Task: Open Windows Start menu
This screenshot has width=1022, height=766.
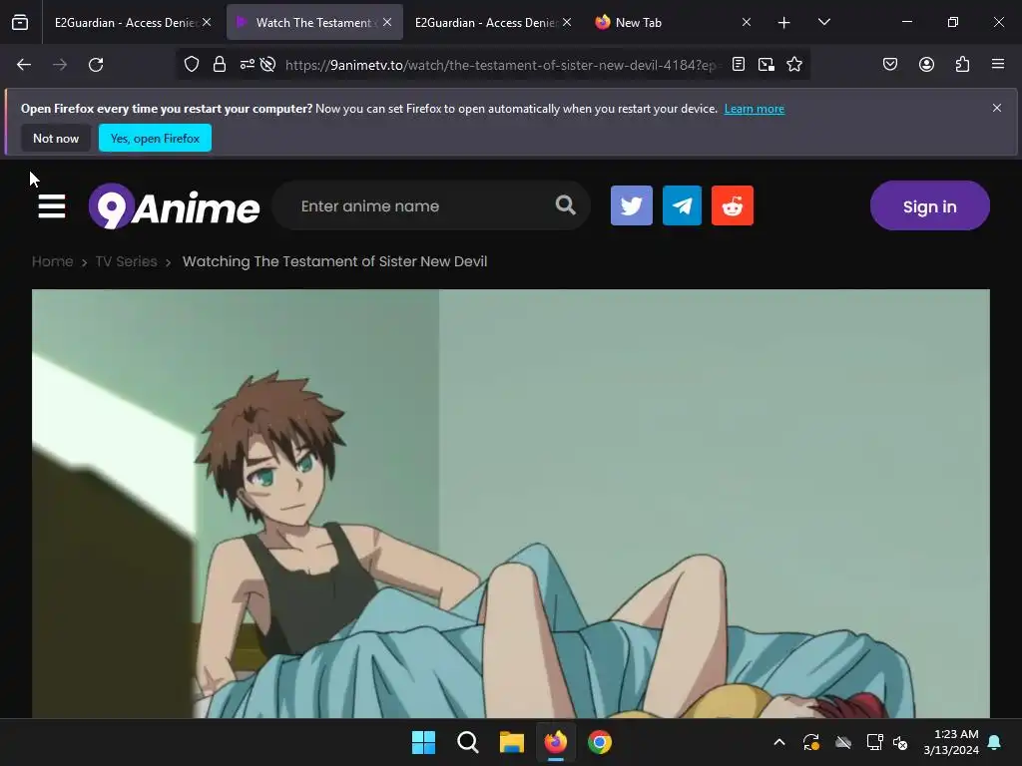Action: pos(423,742)
